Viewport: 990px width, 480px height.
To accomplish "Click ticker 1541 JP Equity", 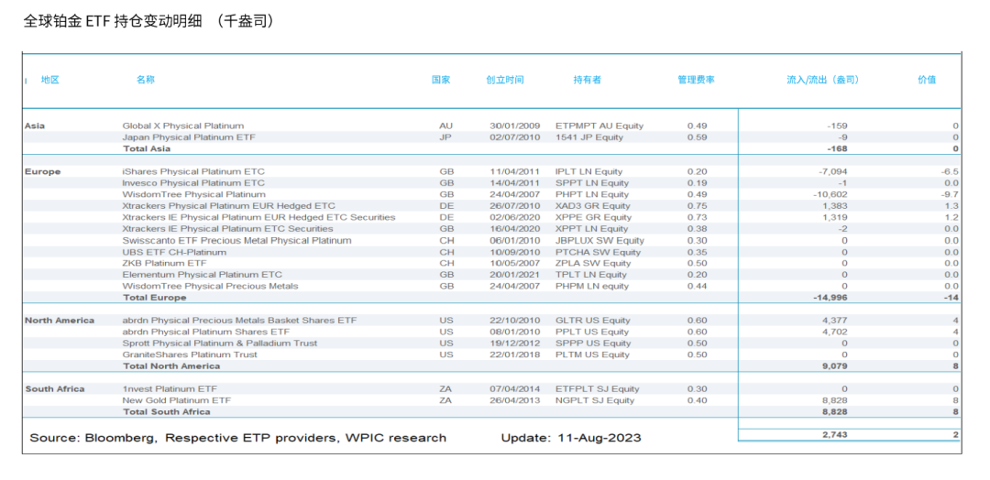I will point(589,136).
